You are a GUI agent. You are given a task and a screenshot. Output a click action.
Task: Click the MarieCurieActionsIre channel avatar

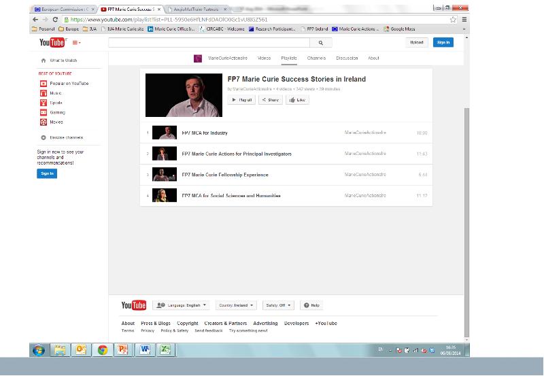point(198,58)
